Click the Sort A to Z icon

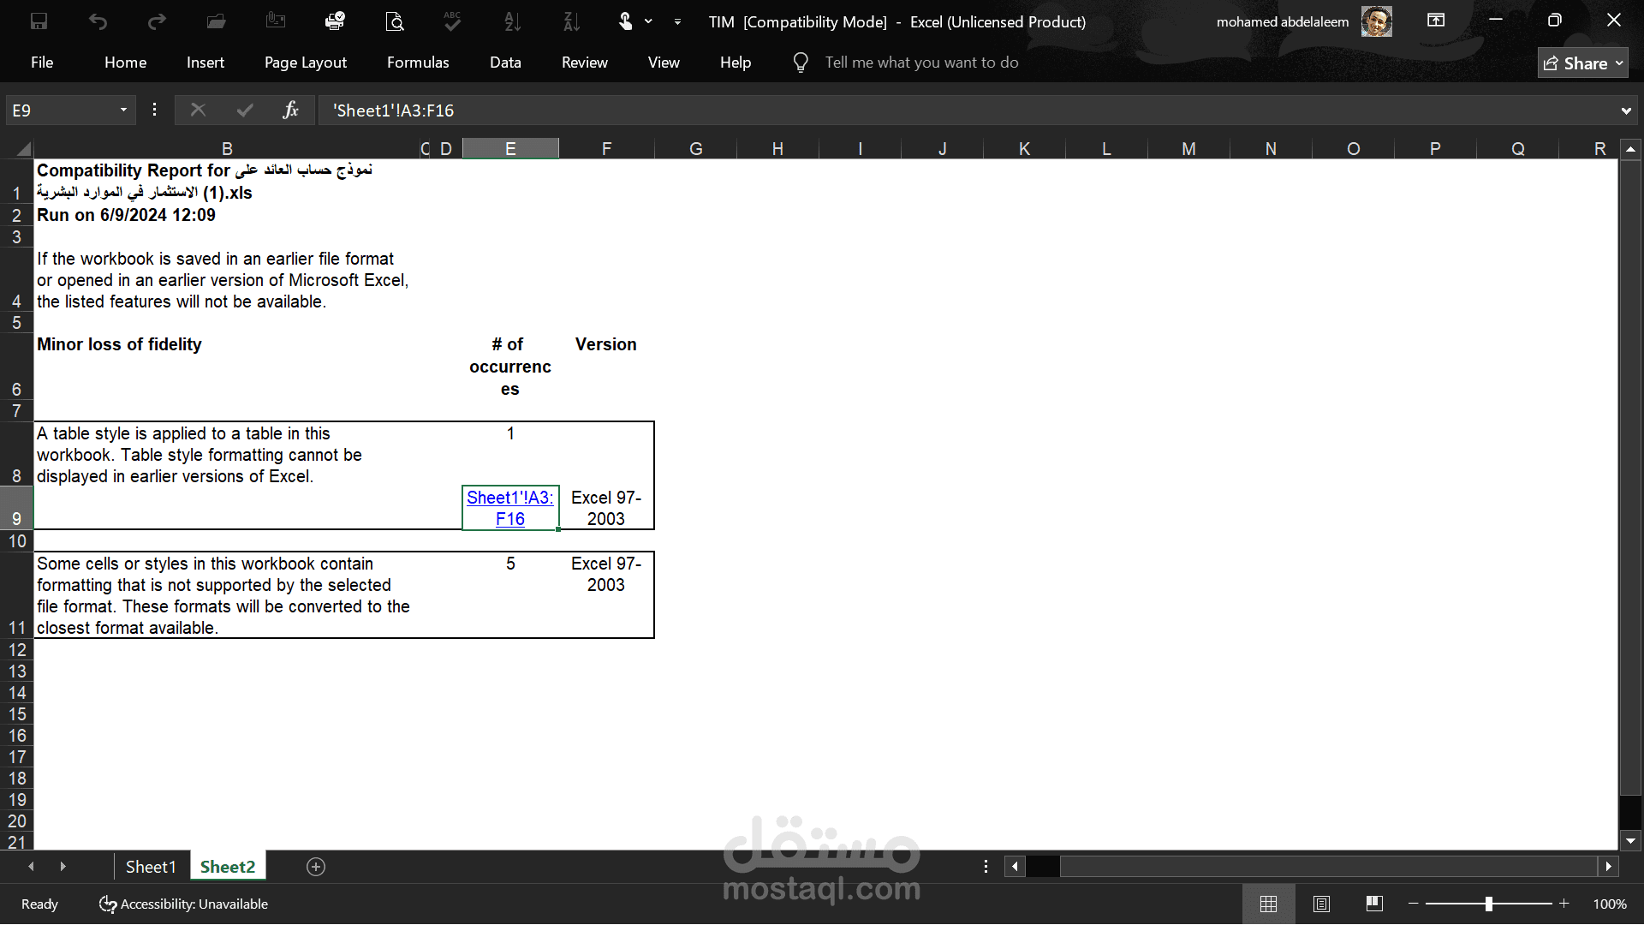click(x=512, y=21)
